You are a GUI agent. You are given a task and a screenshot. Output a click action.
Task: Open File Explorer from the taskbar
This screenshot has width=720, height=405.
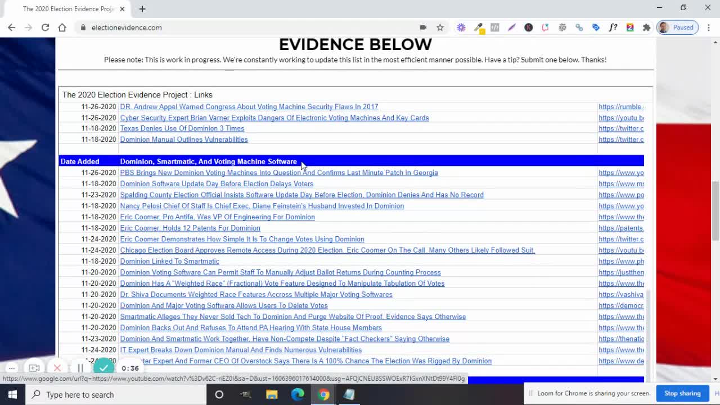272,394
